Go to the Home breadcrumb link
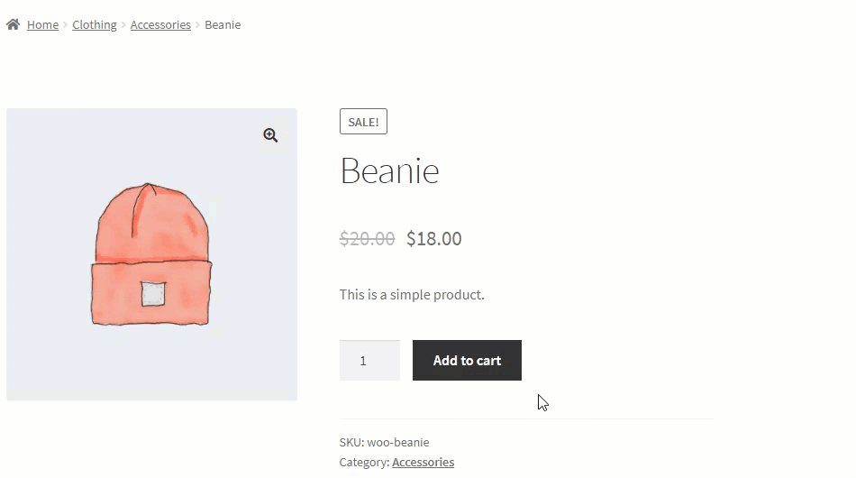This screenshot has height=478, width=856. 42,24
